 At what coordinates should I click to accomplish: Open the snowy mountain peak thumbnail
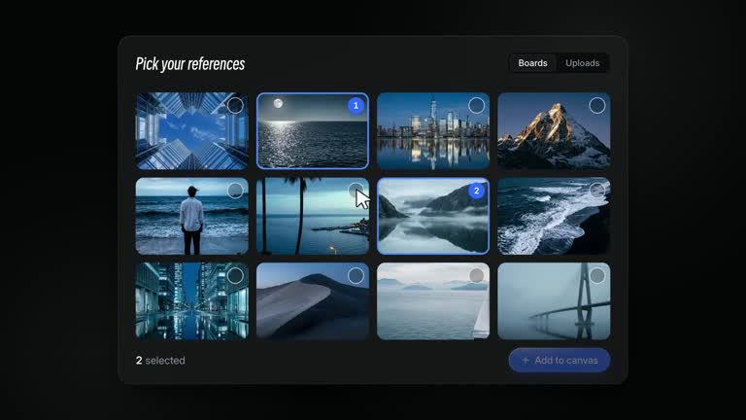554,131
